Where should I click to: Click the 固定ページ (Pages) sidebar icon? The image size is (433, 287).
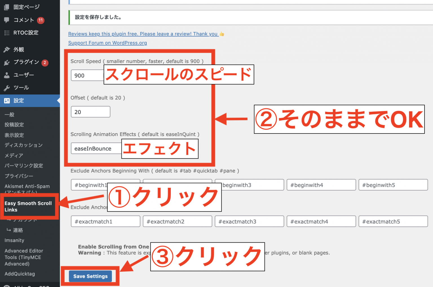7,7
